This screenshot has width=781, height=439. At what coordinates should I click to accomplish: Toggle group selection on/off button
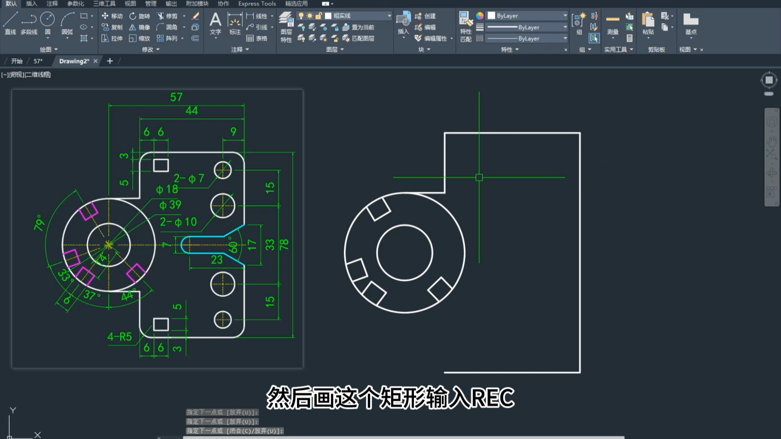[x=594, y=38]
